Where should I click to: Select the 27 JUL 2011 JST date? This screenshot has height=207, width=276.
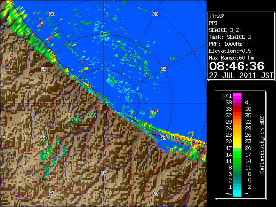tap(241, 75)
